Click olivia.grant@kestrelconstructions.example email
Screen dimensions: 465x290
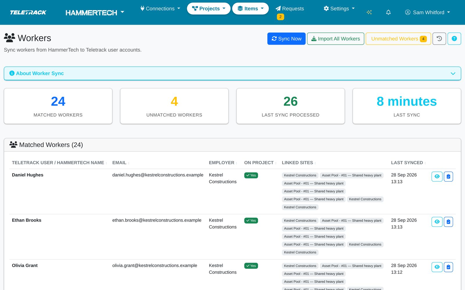pos(155,265)
